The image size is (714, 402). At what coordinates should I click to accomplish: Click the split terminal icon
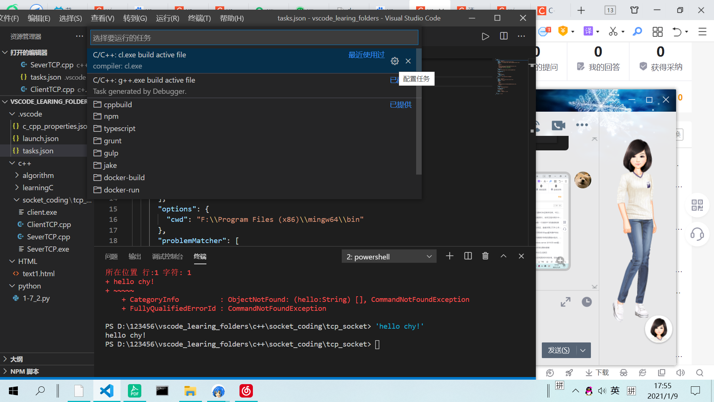point(468,256)
